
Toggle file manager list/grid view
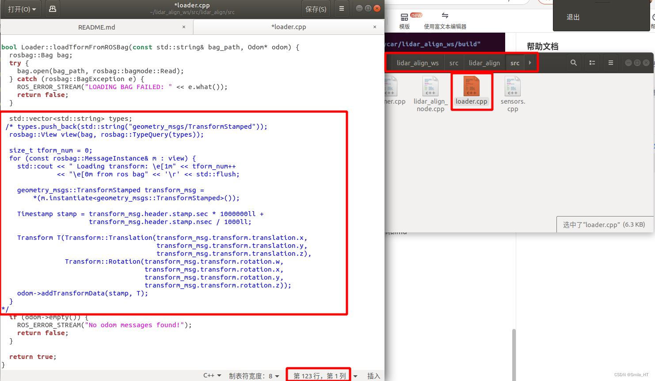click(x=592, y=63)
